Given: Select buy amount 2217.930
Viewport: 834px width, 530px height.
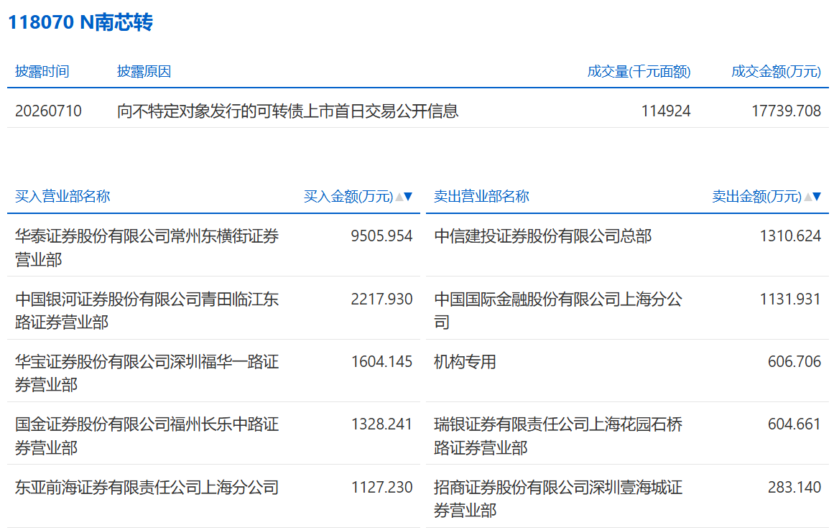Looking at the screenshot, I should pos(381,299).
